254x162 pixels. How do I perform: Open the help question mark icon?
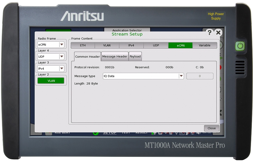tap(209, 33)
